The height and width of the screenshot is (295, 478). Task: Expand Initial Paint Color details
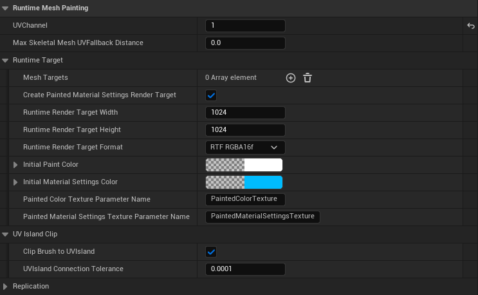point(15,165)
